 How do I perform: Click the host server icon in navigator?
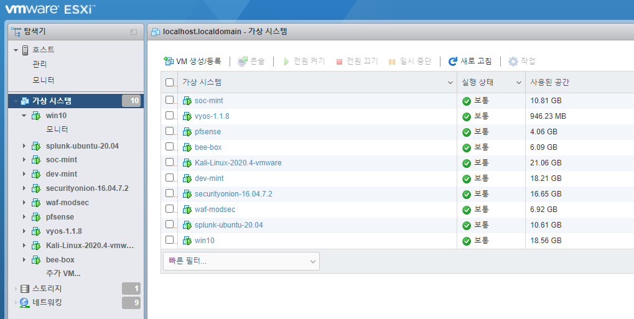[x=25, y=50]
